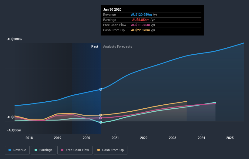This screenshot has height=159, width=249.
Task: Click the AU$22.070m cash from op value
Action: [140, 30]
